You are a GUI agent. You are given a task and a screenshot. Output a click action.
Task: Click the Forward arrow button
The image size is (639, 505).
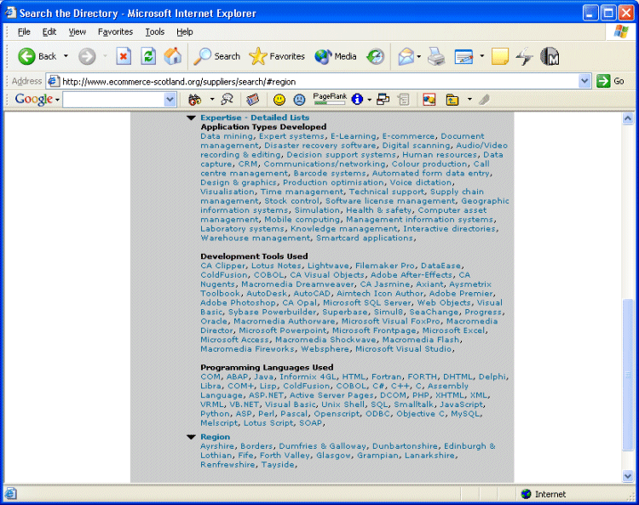(87, 56)
